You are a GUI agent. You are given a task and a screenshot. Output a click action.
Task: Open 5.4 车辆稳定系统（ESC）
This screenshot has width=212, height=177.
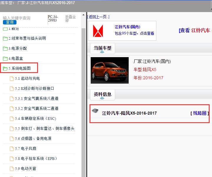36,119
